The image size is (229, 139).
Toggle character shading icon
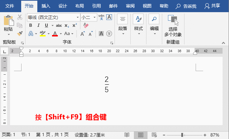[101, 34]
